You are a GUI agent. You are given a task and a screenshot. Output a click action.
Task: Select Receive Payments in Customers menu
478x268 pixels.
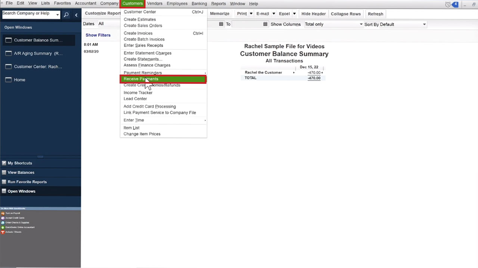click(163, 79)
